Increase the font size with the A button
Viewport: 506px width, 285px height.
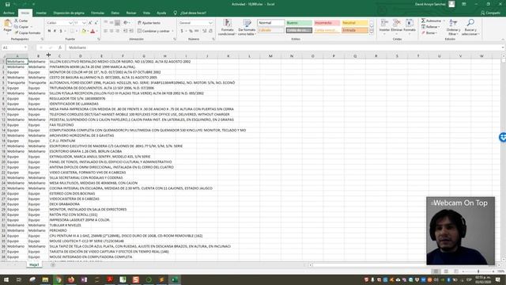click(90, 23)
